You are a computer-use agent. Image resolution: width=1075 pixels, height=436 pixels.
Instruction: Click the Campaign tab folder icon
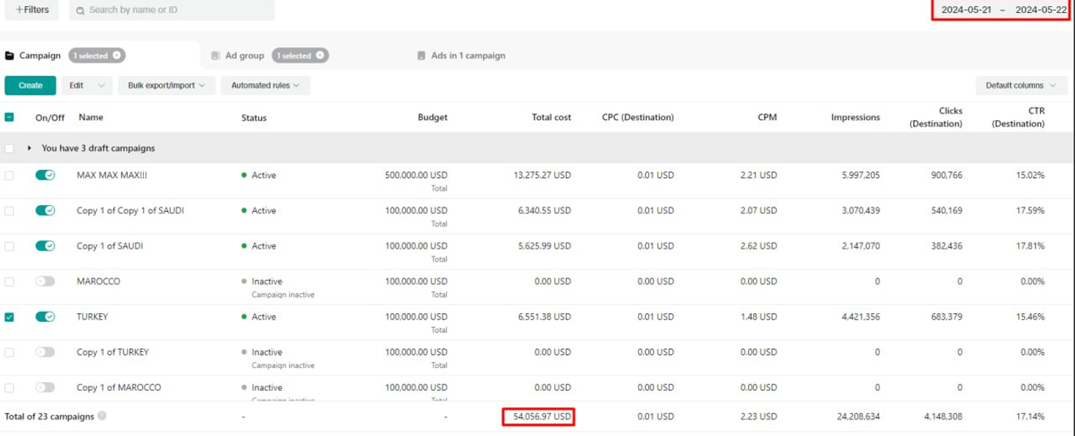[x=10, y=56]
